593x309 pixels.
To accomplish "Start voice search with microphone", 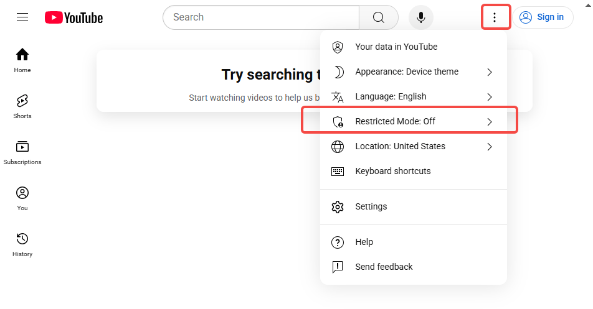I will tap(421, 17).
